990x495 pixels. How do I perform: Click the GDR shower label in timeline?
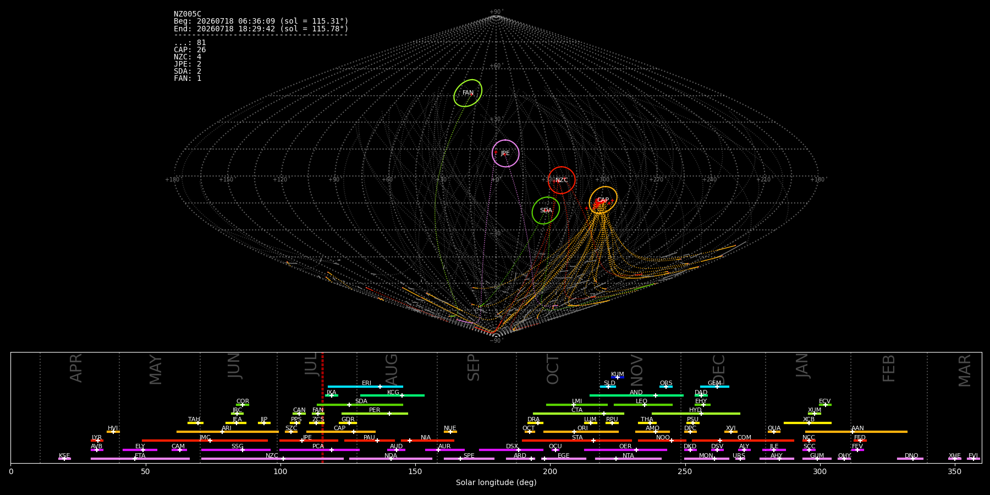pos(348,420)
